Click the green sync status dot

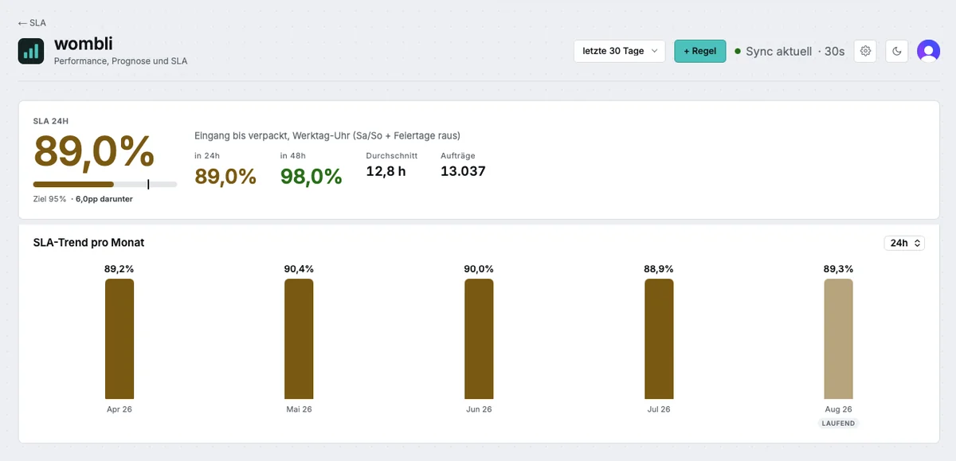pos(738,51)
